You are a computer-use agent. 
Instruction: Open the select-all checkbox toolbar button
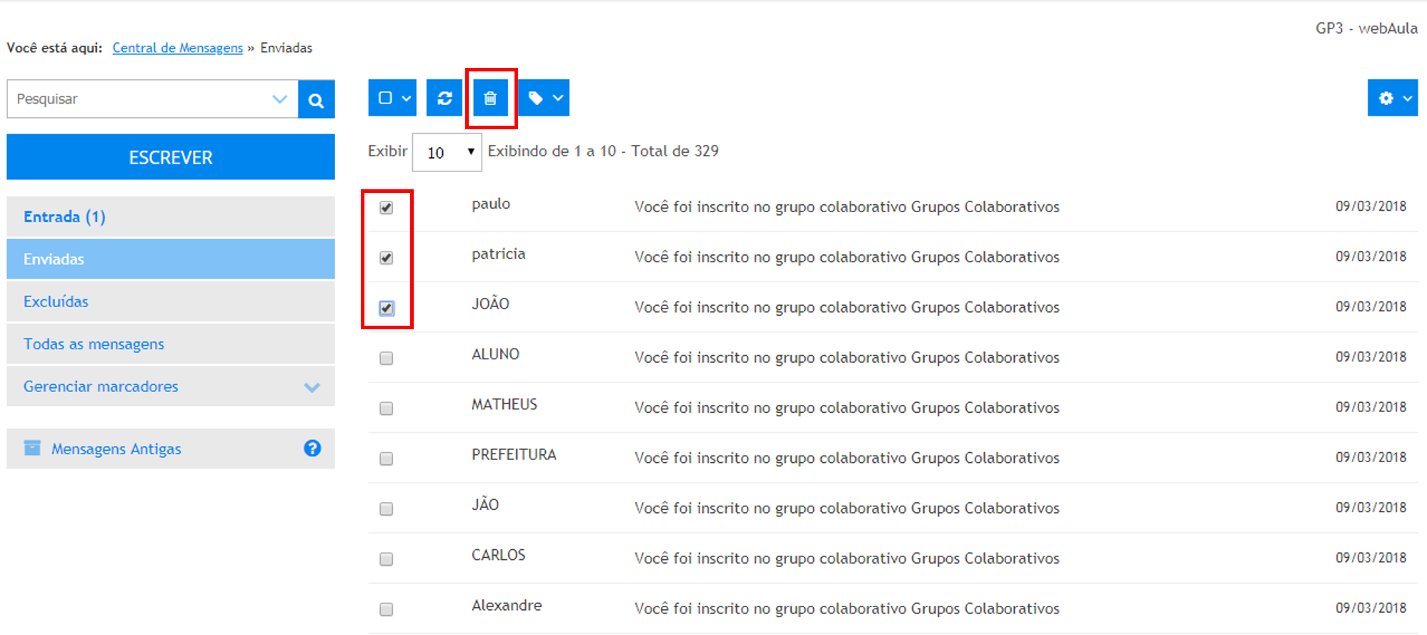(x=392, y=98)
